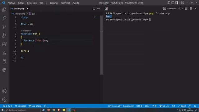Kill the terminal with trash icon
The image size is (199, 112).
[x=191, y=8]
